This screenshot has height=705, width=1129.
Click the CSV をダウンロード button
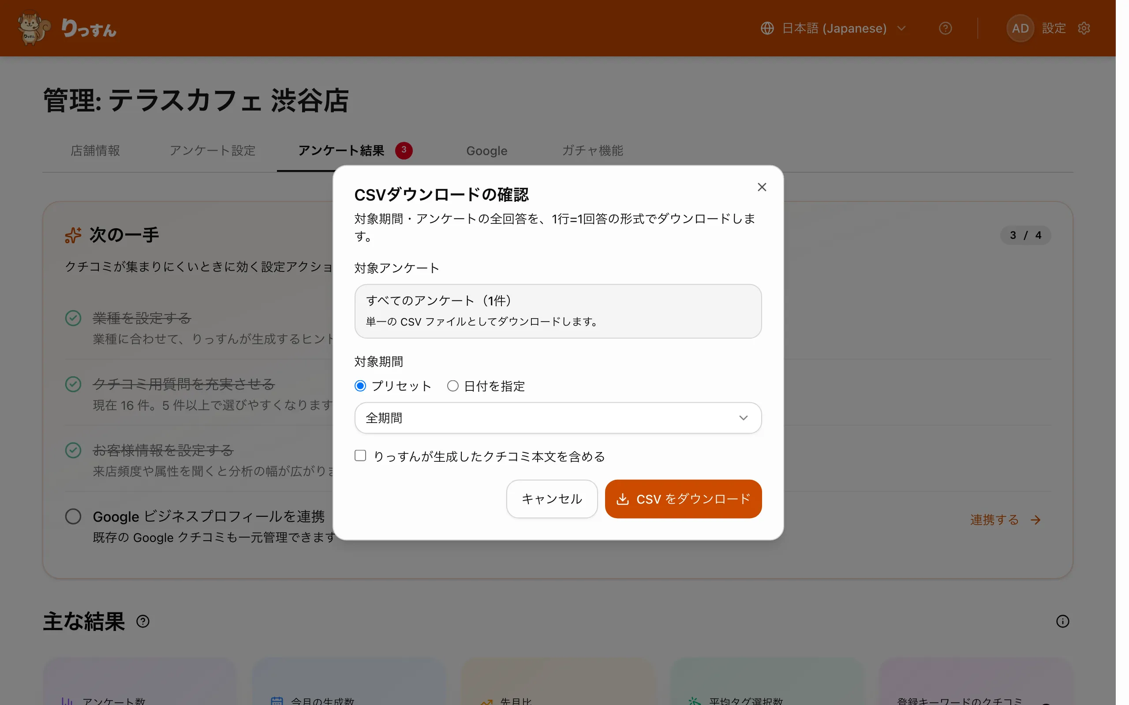(x=684, y=499)
